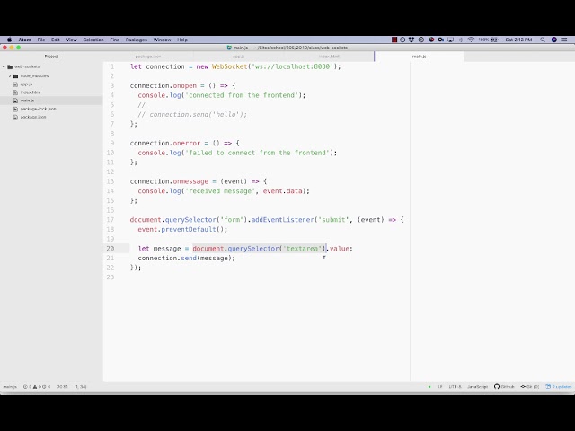Click line number 20 in the gutter
The image size is (575, 431).
coord(111,249)
